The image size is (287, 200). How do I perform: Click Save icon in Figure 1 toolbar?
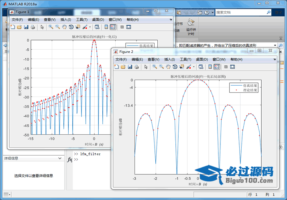click(x=26, y=27)
